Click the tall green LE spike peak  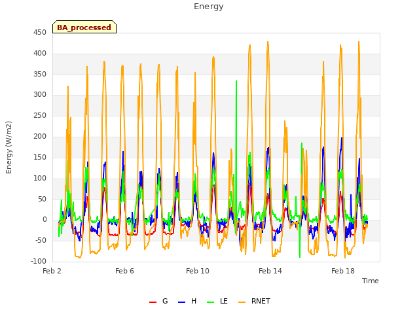(x=236, y=81)
